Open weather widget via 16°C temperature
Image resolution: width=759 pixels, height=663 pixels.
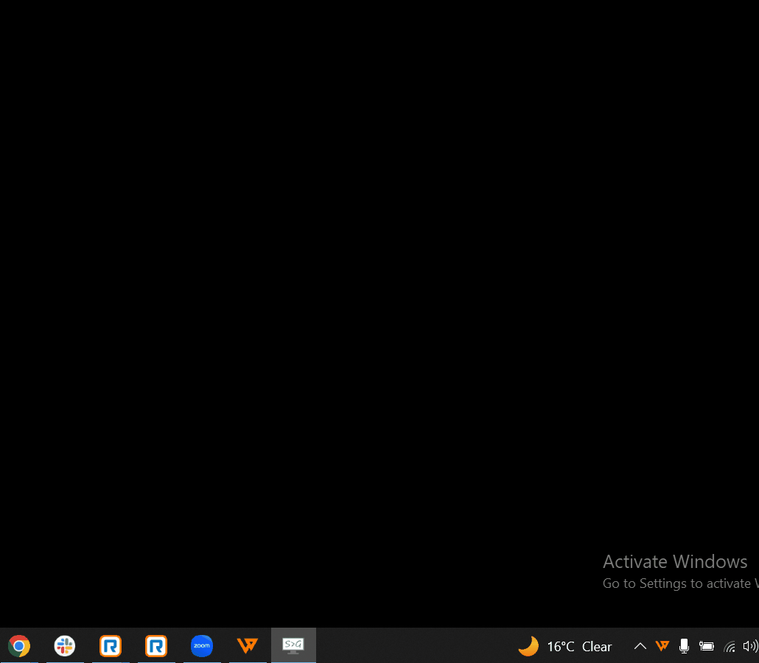tap(560, 647)
